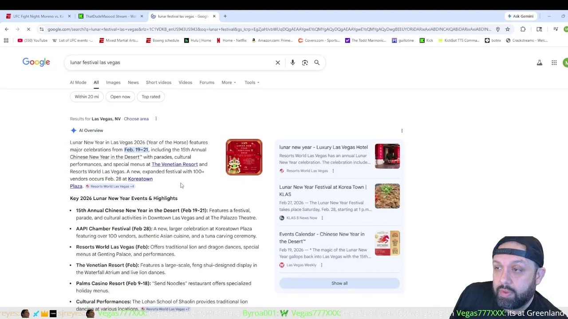
Task: Expand Resorts World Las Vegas +4 sources
Action: [110, 187]
